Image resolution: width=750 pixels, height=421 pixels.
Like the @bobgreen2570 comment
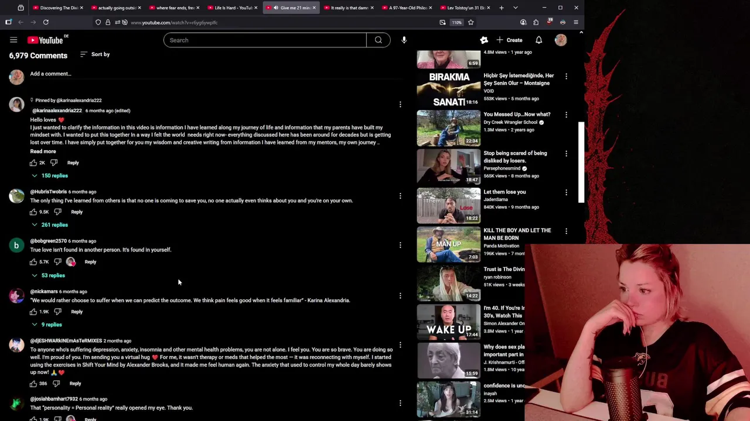click(x=33, y=261)
